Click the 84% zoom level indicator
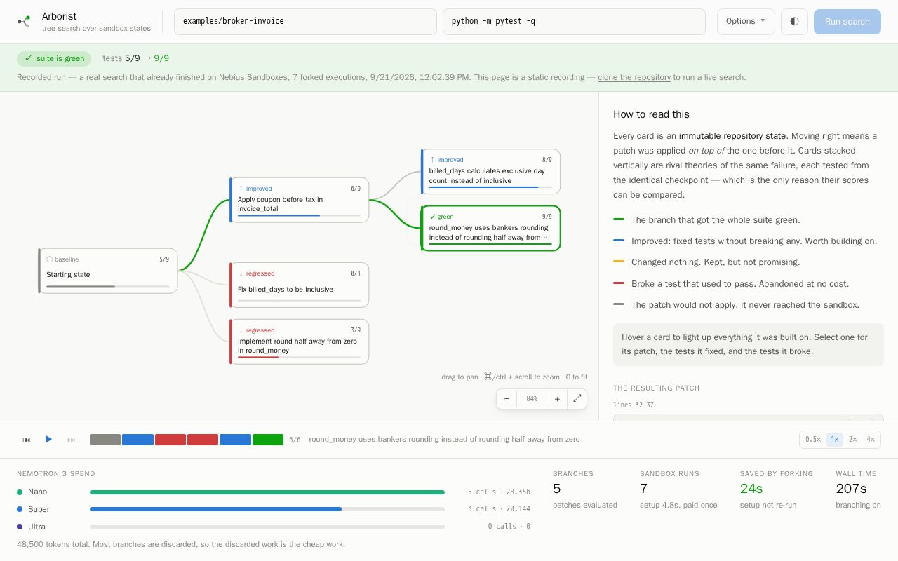Image resolution: width=898 pixels, height=561 pixels. pos(532,399)
